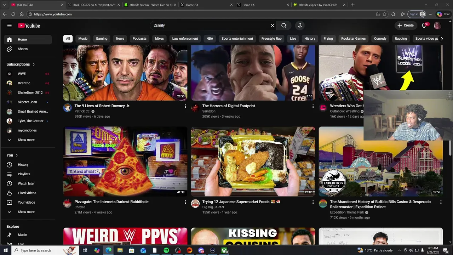This screenshot has height=255, width=453.
Task: Open Saintdon channel link
Action: 209,111
